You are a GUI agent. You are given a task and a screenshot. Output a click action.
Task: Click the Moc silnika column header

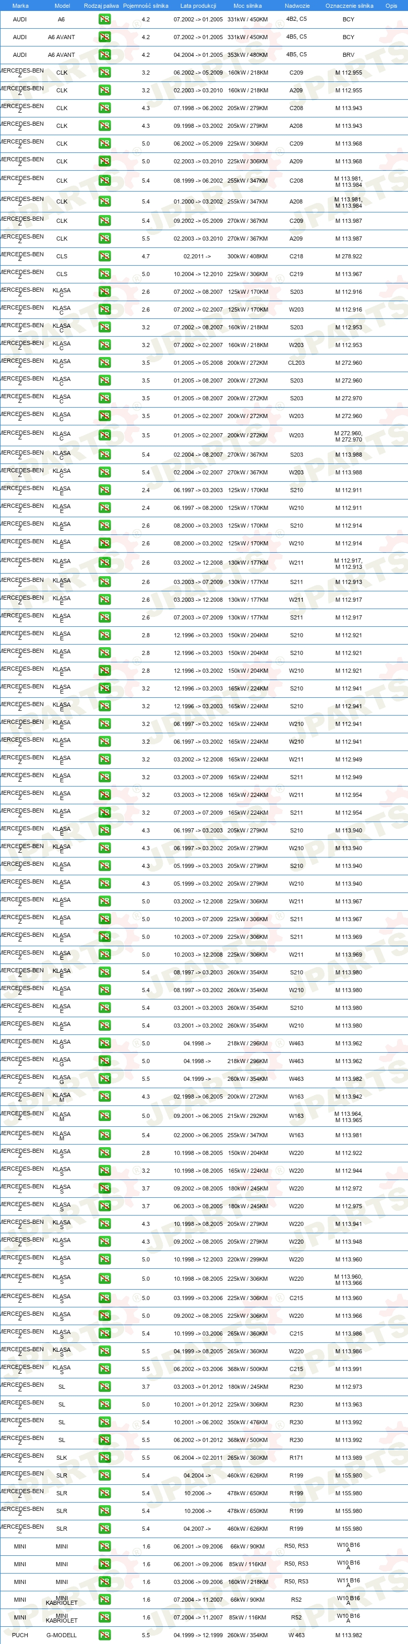click(248, 6)
